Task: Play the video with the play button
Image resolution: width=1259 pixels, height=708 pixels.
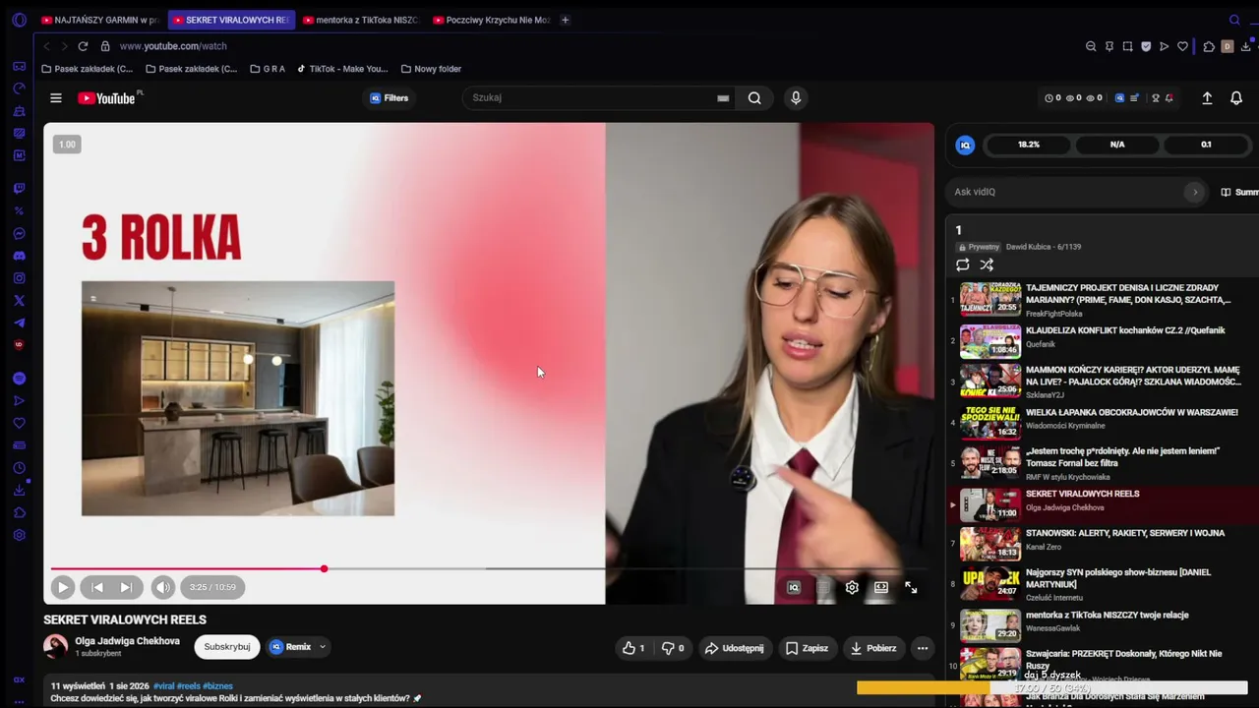Action: tap(62, 587)
